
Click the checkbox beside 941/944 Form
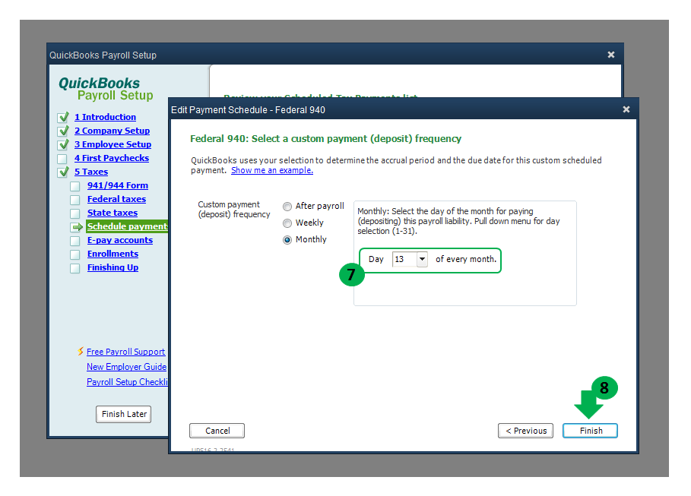(x=75, y=186)
